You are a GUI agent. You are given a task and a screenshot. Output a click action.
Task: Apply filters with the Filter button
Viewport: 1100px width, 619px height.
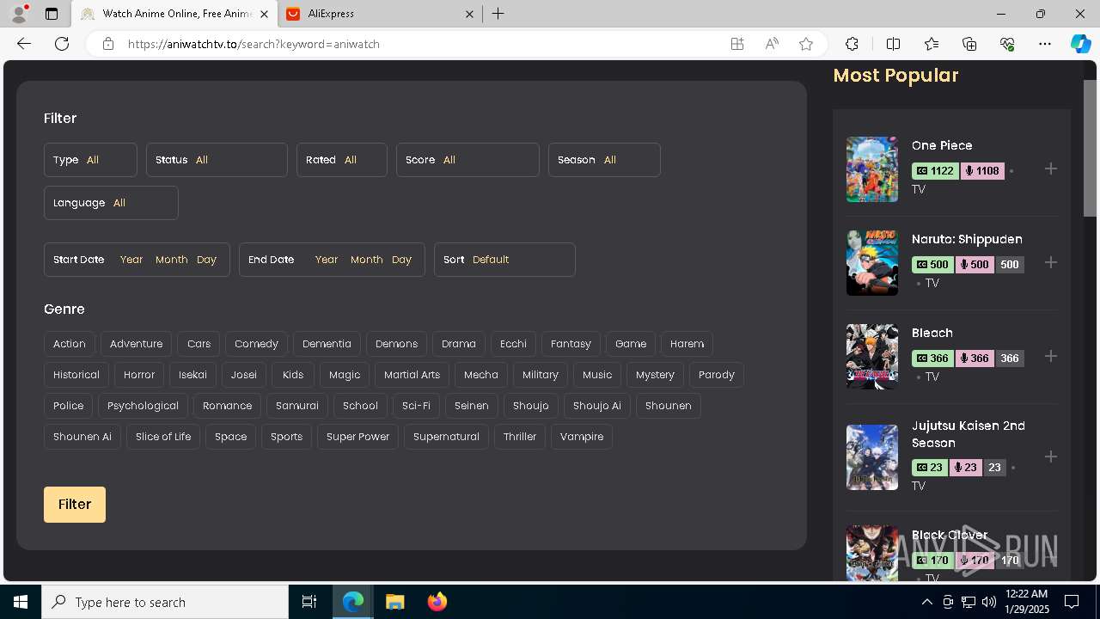pyautogui.click(x=75, y=505)
